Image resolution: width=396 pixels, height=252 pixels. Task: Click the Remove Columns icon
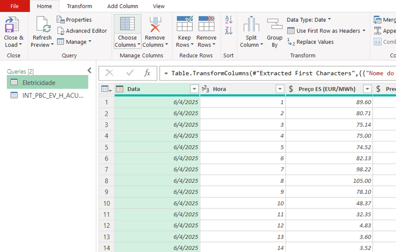(155, 24)
